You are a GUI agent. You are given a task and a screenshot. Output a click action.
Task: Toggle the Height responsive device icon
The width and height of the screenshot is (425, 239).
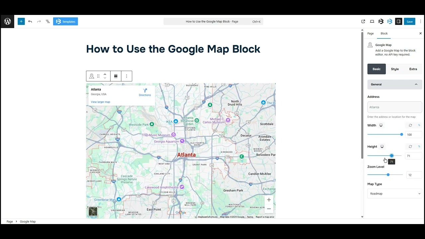point(382,146)
